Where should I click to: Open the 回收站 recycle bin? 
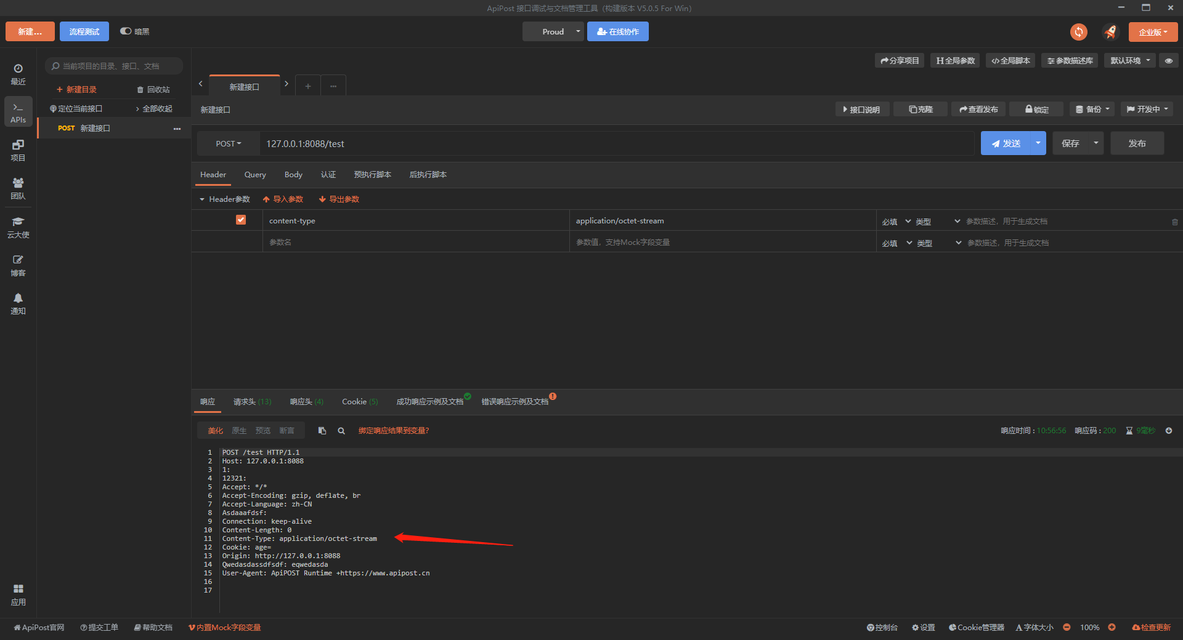(x=153, y=90)
